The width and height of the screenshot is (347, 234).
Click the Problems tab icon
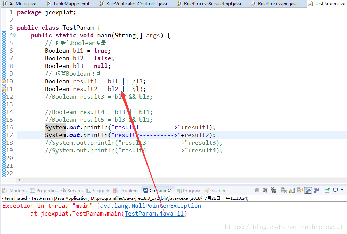coord(116,190)
